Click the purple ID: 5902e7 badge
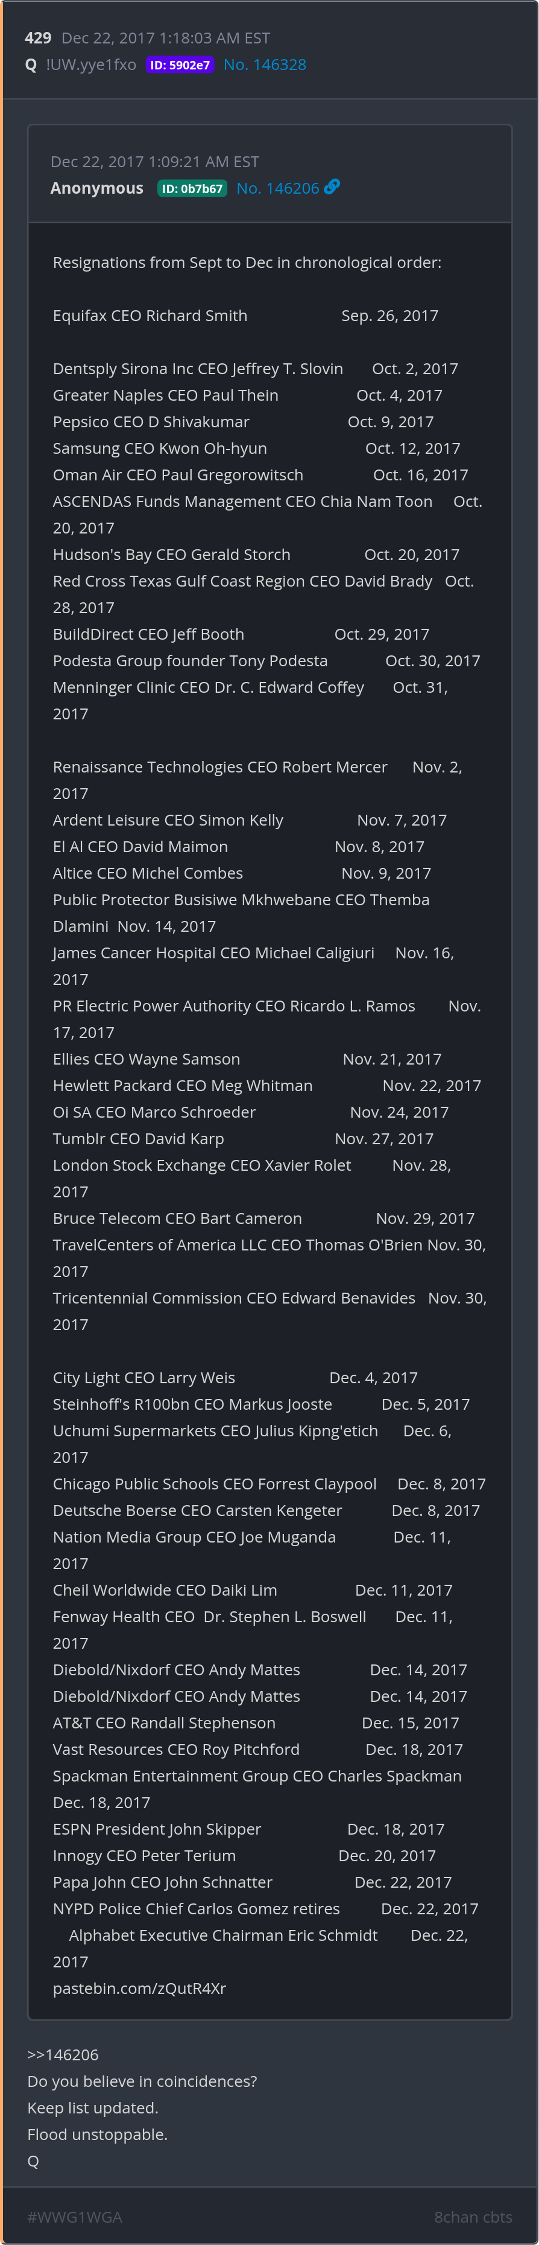 click(x=180, y=65)
